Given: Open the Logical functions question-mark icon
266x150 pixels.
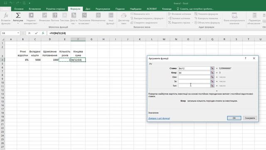Looking at the screenshot, I should coord(55,15).
